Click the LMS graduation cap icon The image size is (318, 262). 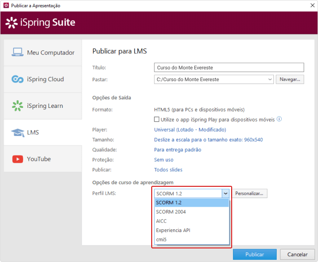tap(18, 132)
